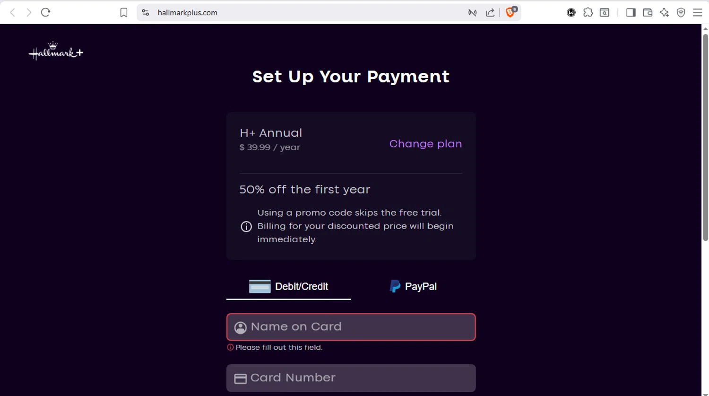
Task: Launch the Leo AI assistant icon
Action: click(x=664, y=13)
